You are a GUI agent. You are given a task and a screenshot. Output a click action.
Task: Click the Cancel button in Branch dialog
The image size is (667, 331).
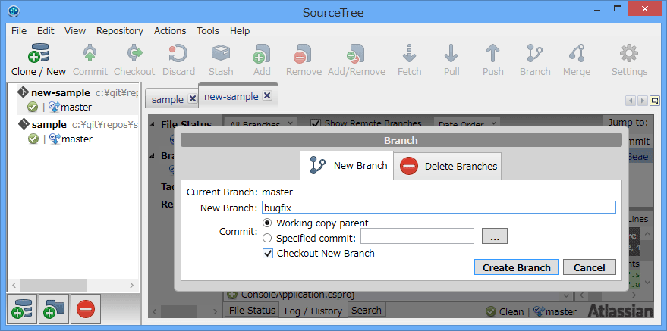tap(589, 267)
